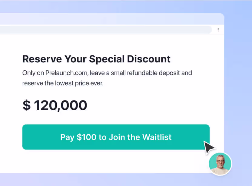Viewport: 252px width, 186px height.
Task: Click the refundable deposit description text
Action: [107, 78]
